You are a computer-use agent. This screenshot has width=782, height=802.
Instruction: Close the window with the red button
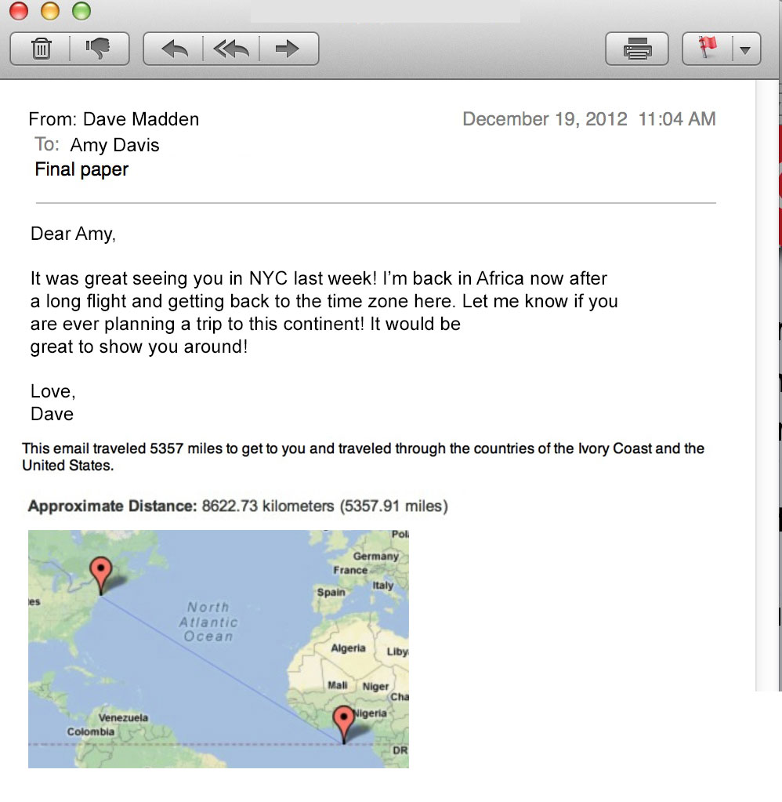coord(18,11)
